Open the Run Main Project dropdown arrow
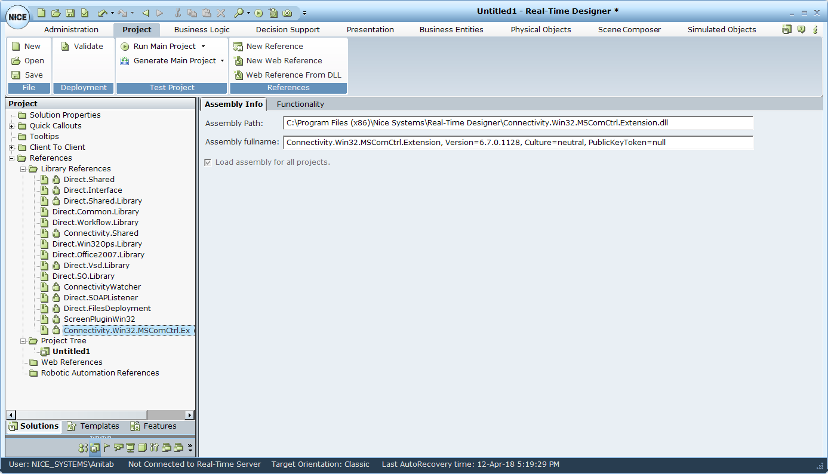Image resolution: width=828 pixels, height=474 pixels. coord(203,46)
